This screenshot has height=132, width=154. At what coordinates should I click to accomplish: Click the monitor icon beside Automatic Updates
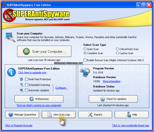tap(22, 90)
